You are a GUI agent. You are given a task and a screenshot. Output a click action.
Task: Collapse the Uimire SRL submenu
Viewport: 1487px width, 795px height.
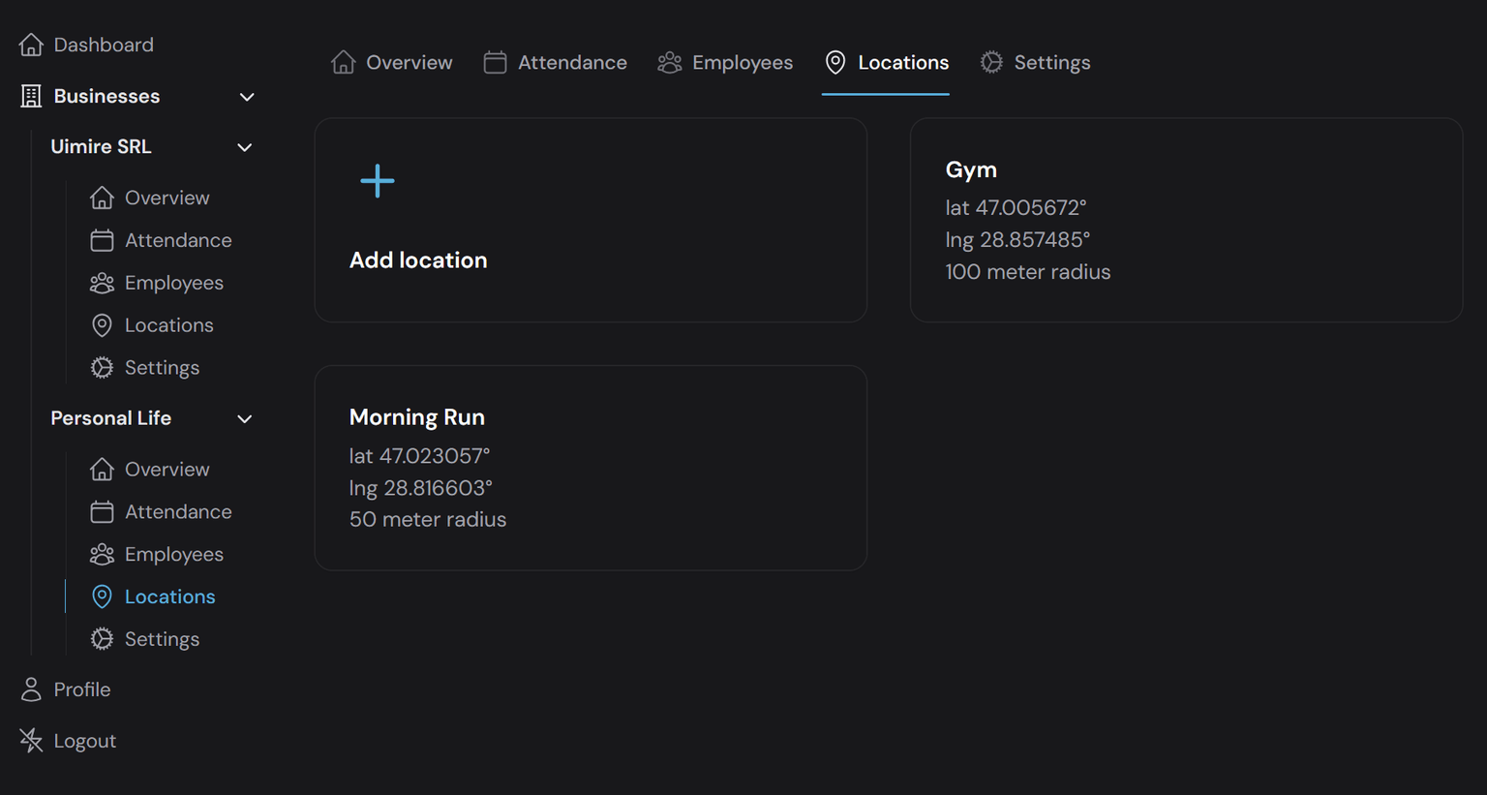(x=244, y=146)
